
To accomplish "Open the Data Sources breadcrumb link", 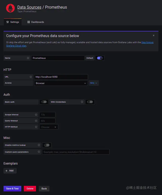I will tap(29, 7).
